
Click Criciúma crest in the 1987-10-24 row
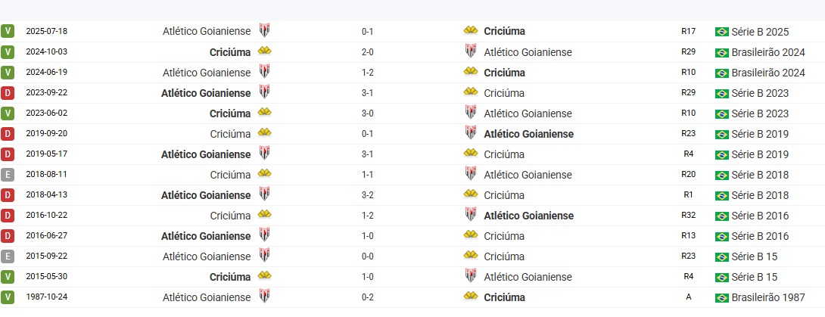(471, 297)
